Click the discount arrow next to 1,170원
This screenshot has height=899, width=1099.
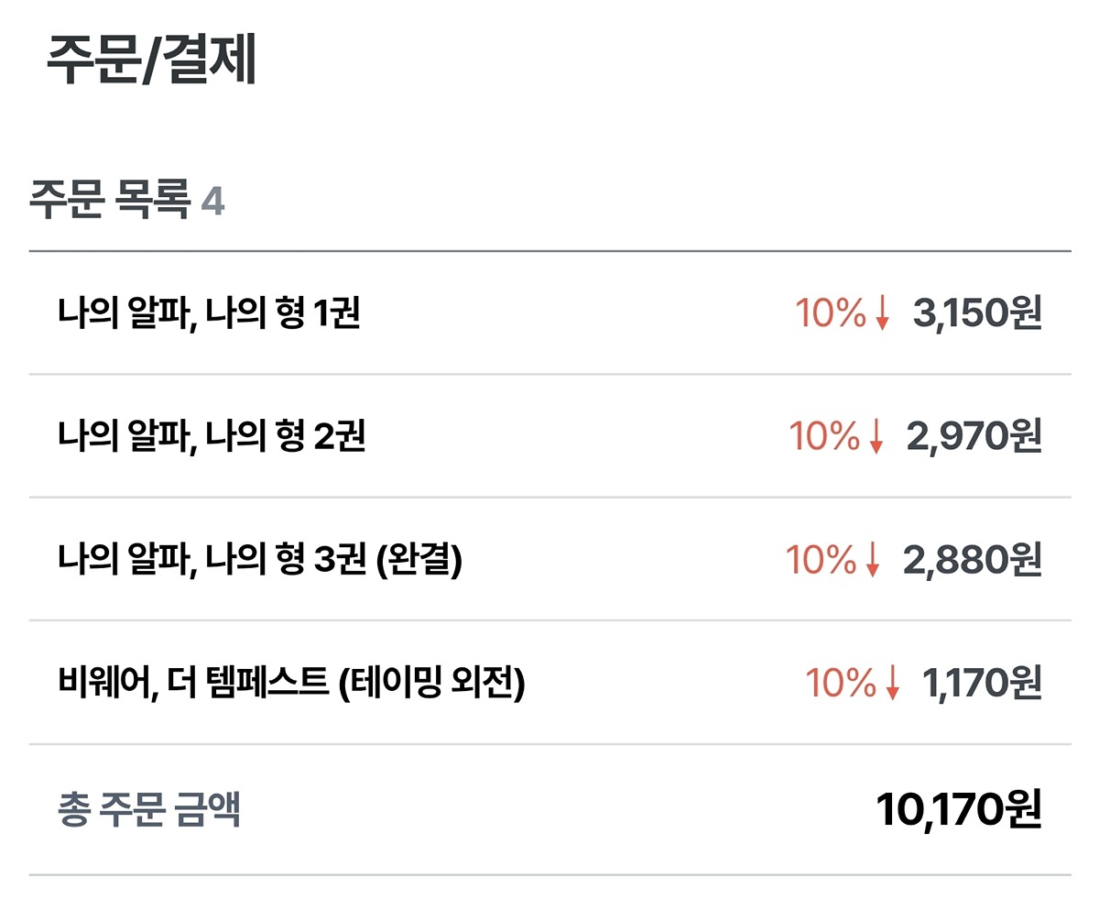893,684
